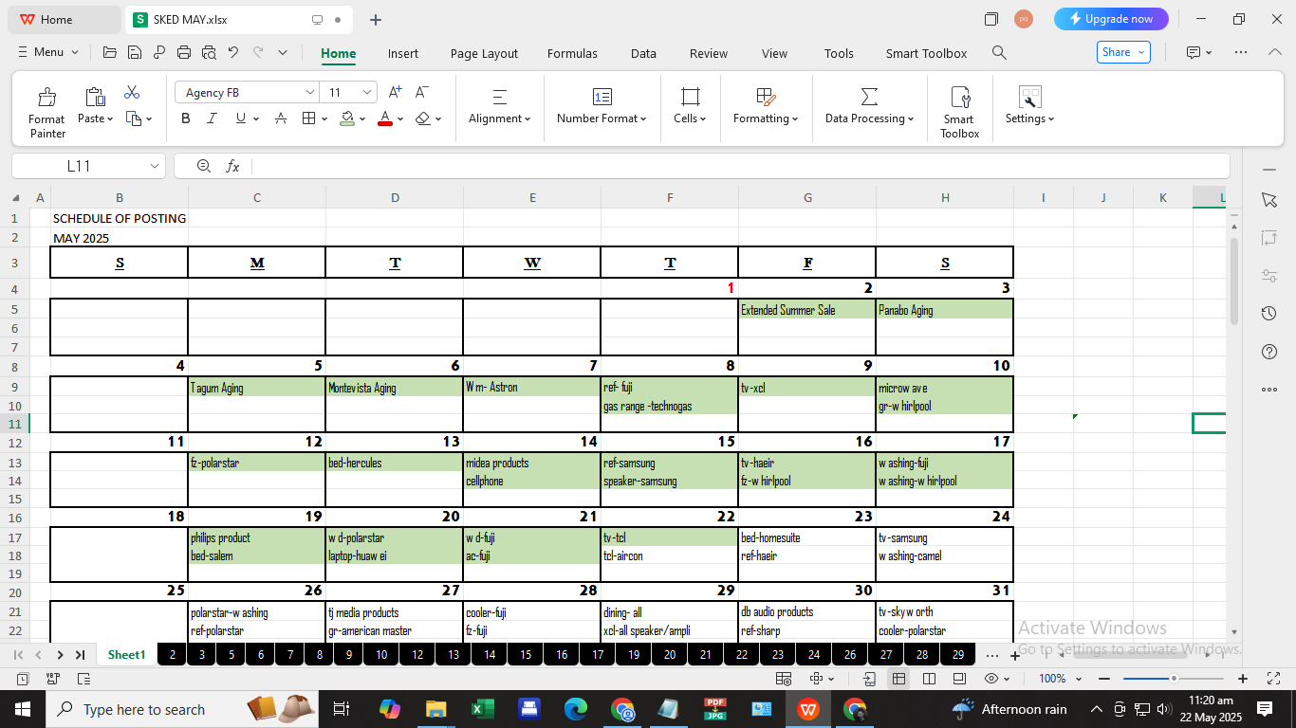
Task: Apply the green fill color swatch
Action: [x=347, y=118]
